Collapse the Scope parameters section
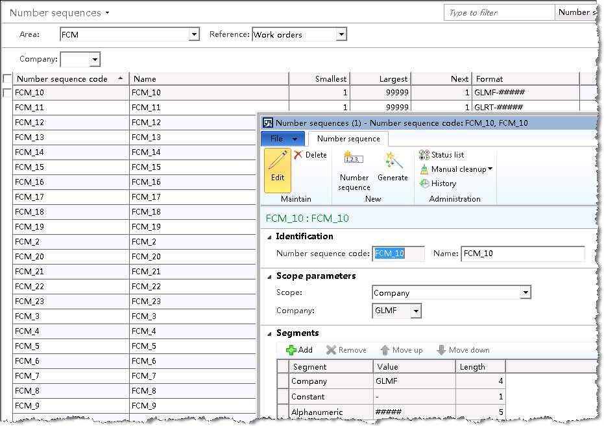The image size is (604, 426). (x=270, y=277)
